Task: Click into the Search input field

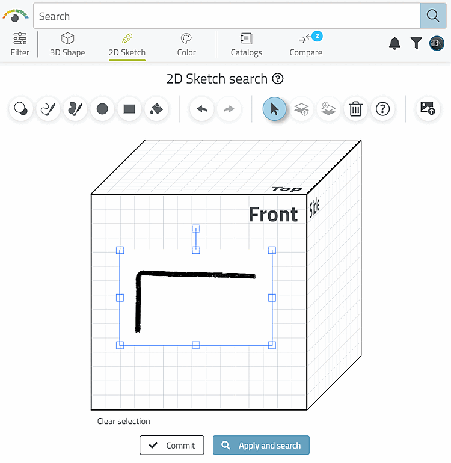Action: point(227,16)
